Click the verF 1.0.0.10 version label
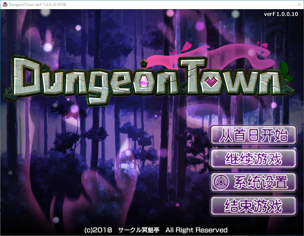The width and height of the screenshot is (304, 236). 281,14
